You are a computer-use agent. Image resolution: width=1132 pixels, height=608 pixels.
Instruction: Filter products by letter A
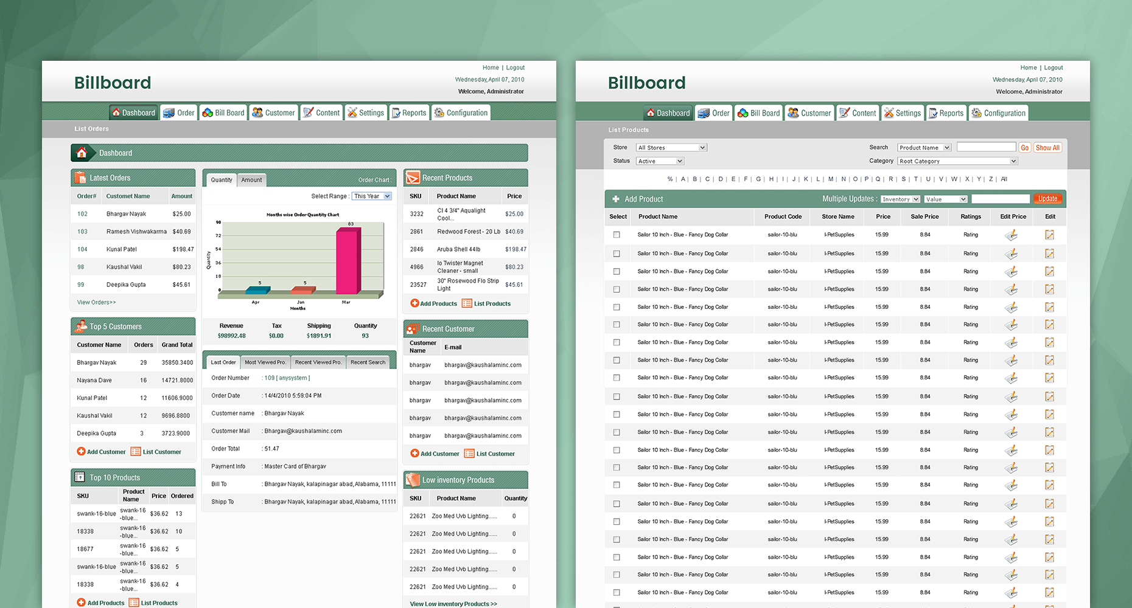click(x=683, y=179)
